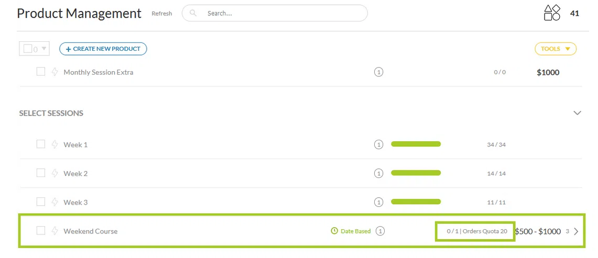Click the Week 2 green progress bar
Viewport: 598px width, 258px height.
[x=416, y=173]
